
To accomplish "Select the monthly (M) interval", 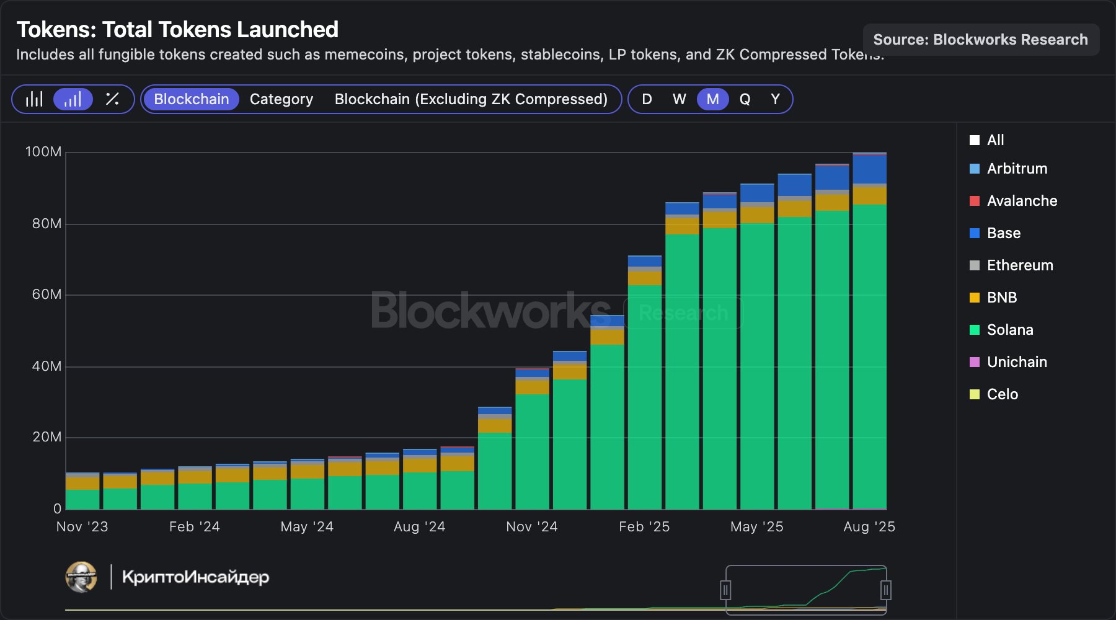I will coord(713,99).
